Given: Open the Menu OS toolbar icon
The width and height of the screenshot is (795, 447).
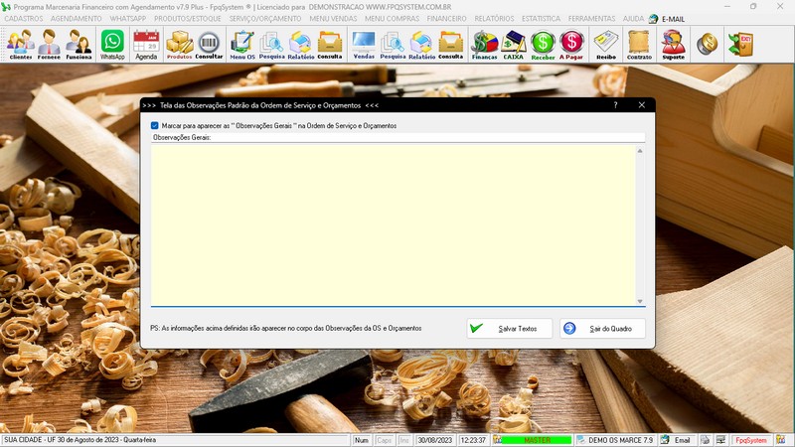Looking at the screenshot, I should 241,45.
